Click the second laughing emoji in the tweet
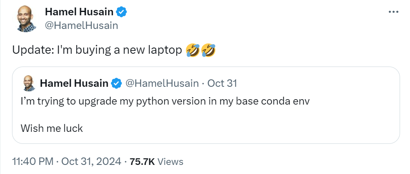Screen dimensions: 410x174 pos(208,50)
